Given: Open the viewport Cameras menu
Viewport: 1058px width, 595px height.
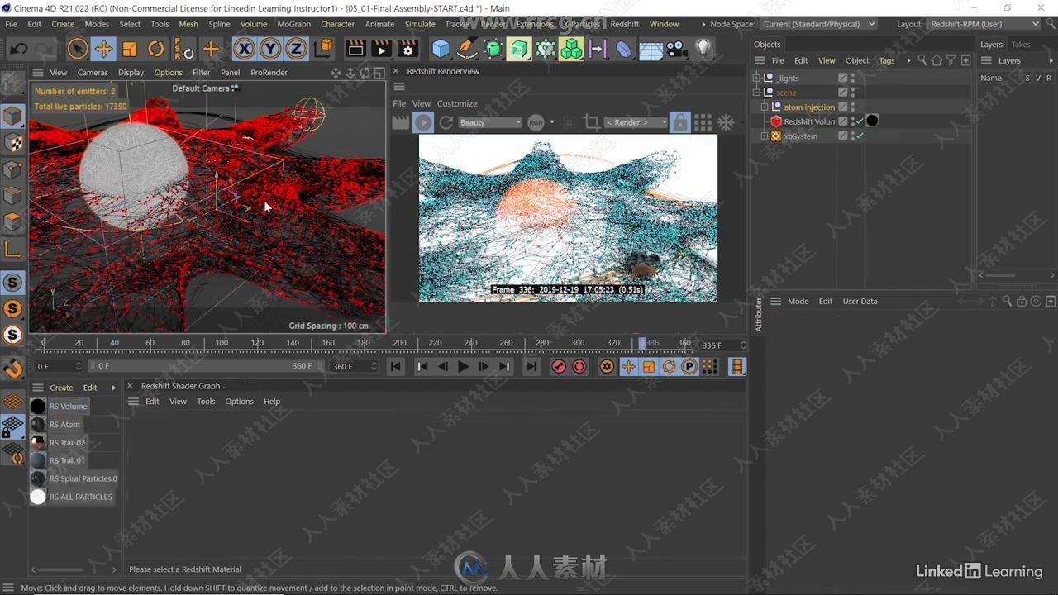Looking at the screenshot, I should (x=93, y=73).
